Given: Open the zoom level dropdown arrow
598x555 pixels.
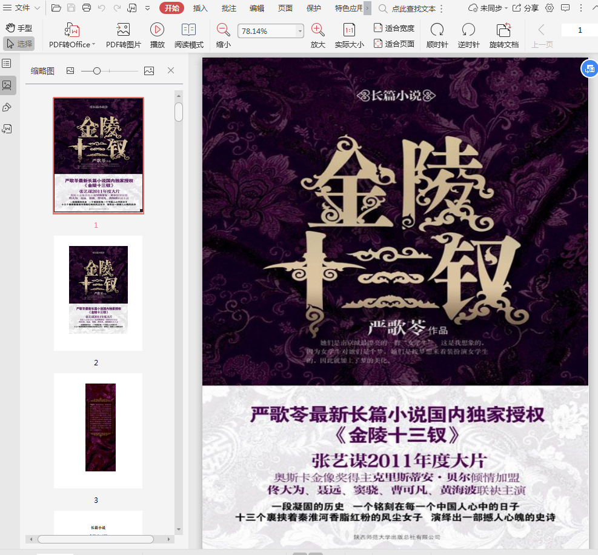Looking at the screenshot, I should [x=300, y=32].
